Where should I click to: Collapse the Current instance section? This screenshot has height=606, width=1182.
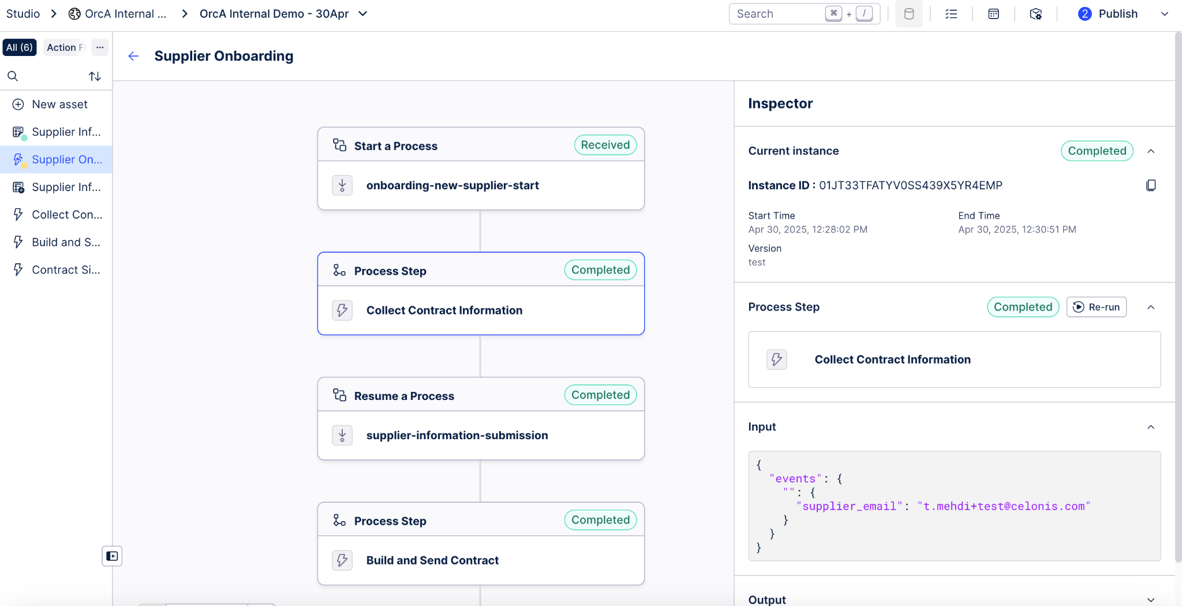pos(1151,151)
